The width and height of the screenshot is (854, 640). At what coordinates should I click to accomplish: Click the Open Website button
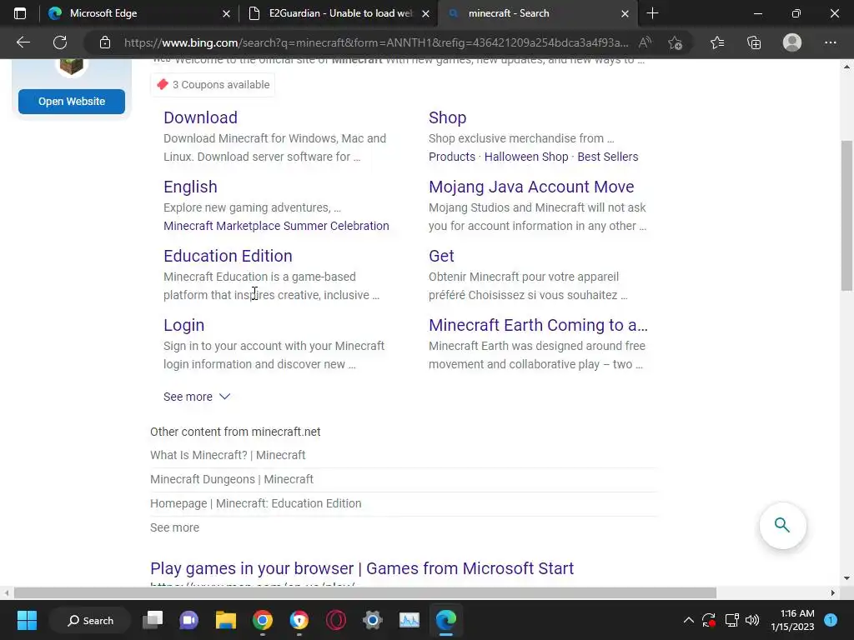(x=72, y=101)
